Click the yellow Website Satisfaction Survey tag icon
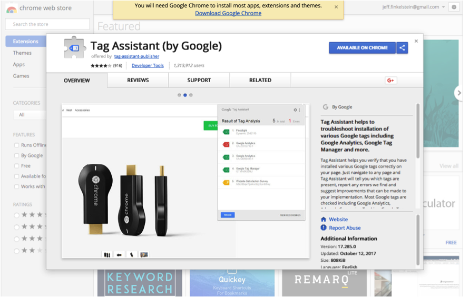 pos(226,183)
